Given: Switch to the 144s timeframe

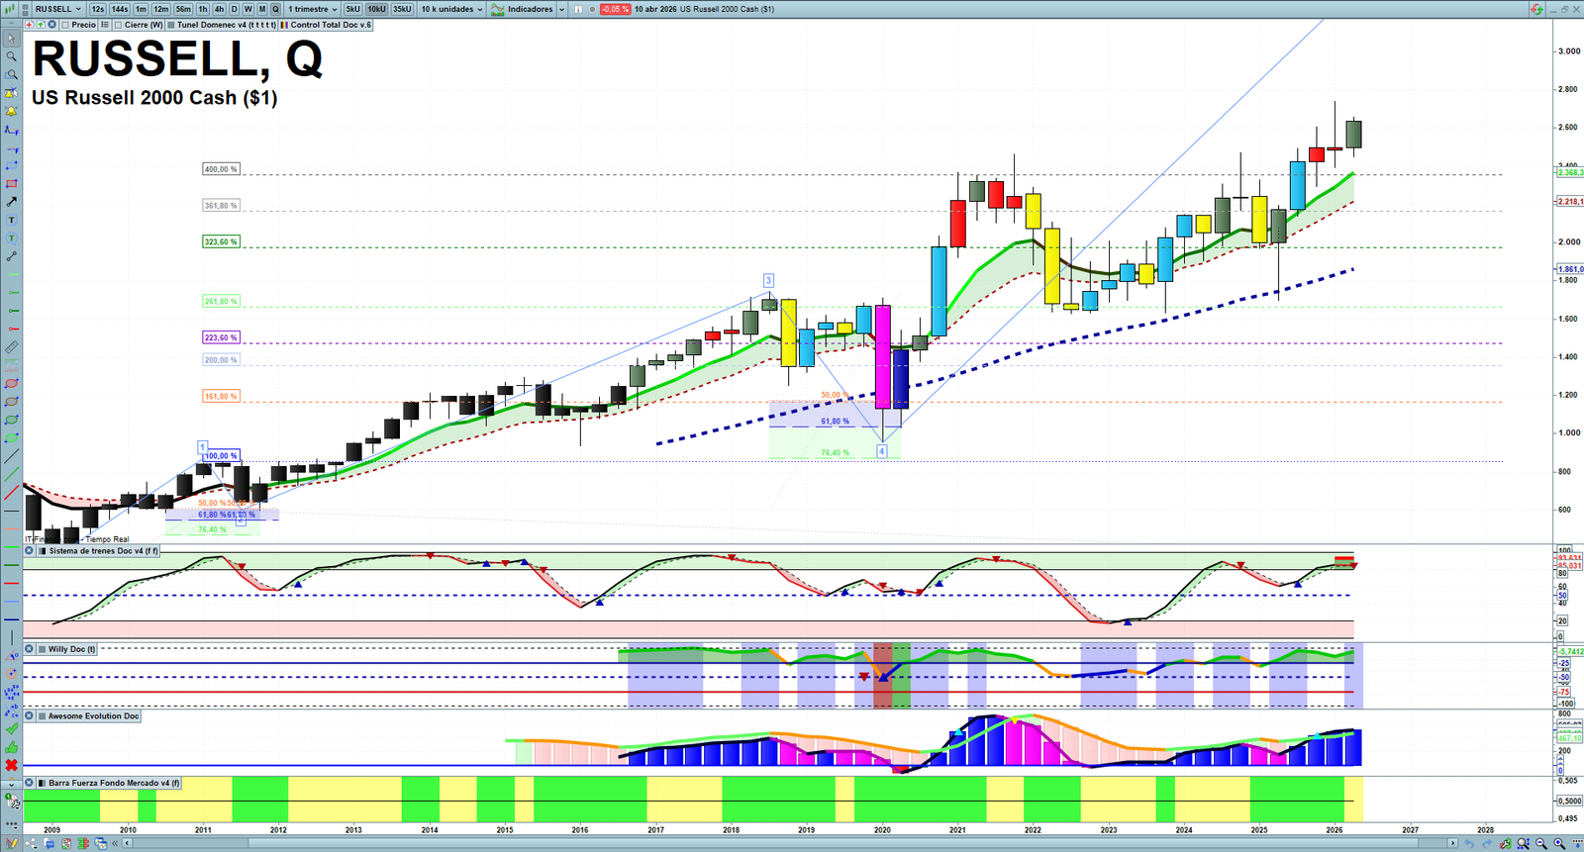Looking at the screenshot, I should click(120, 9).
